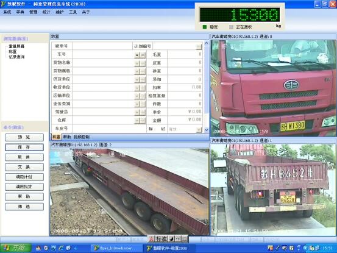This screenshot has height=253, width=337.
Task: Expand the 计划编号 dropdown
Action: pos(199,46)
